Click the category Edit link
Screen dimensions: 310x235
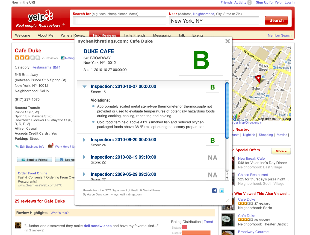tap(57, 68)
